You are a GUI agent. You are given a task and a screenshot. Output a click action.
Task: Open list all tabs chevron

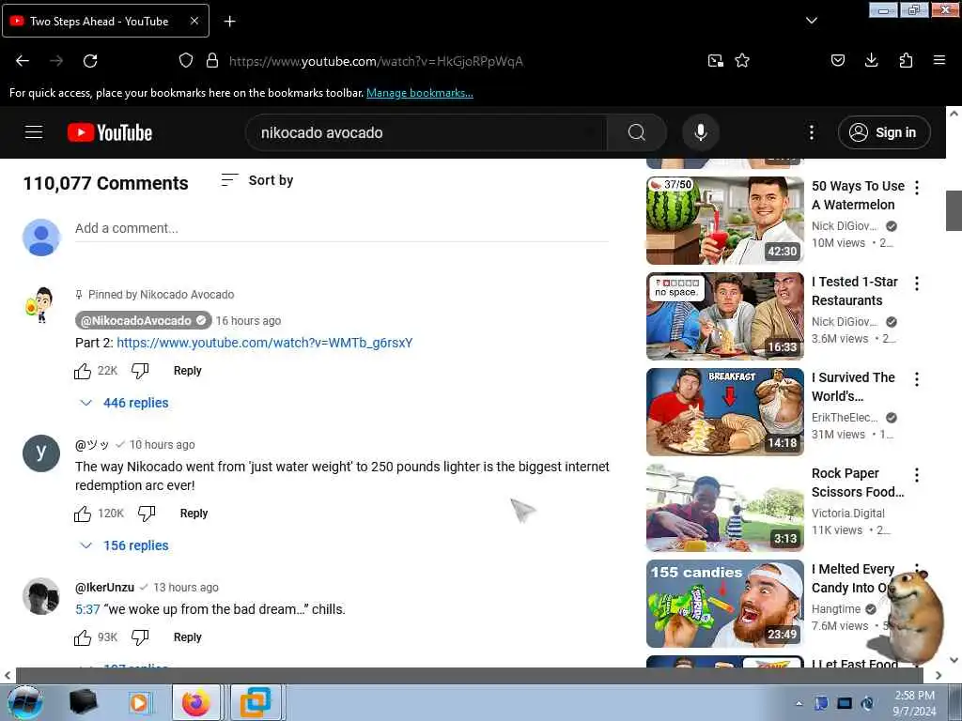pos(811,21)
